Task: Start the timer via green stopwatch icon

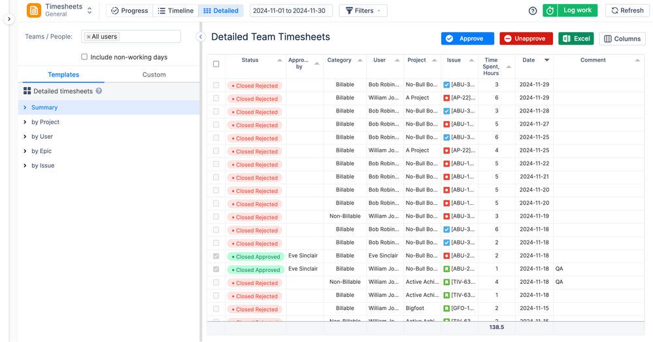Action: [550, 11]
